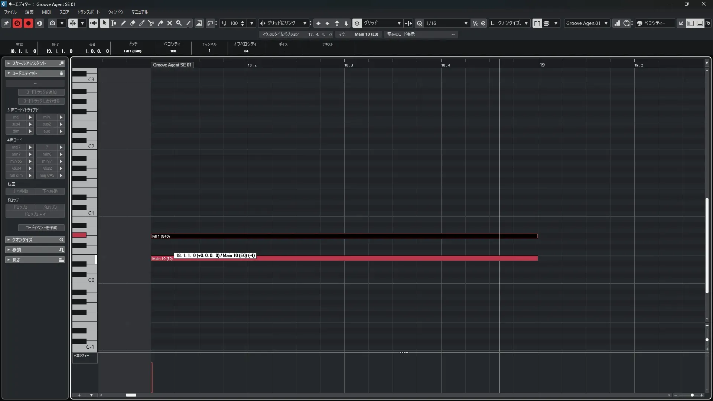Open the 1/16 quantize preset dropdown
The width and height of the screenshot is (713, 401).
tap(466, 23)
